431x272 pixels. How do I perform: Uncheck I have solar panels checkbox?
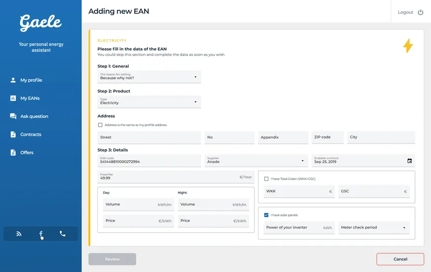266,215
